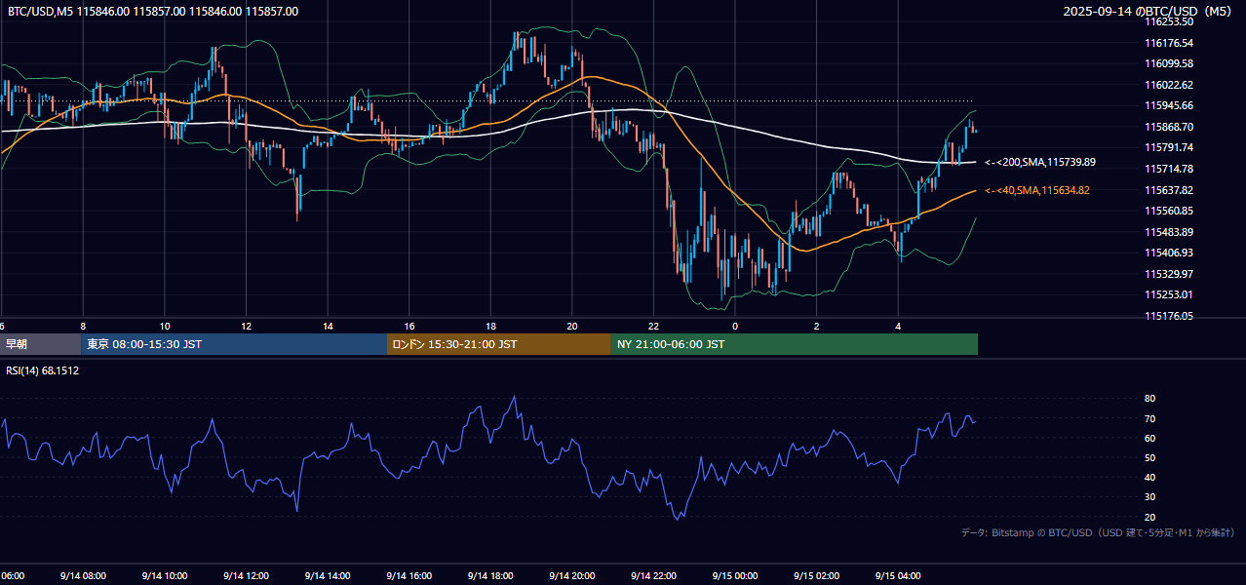
Task: Click price axis label 115868.70
Action: coord(1169,127)
